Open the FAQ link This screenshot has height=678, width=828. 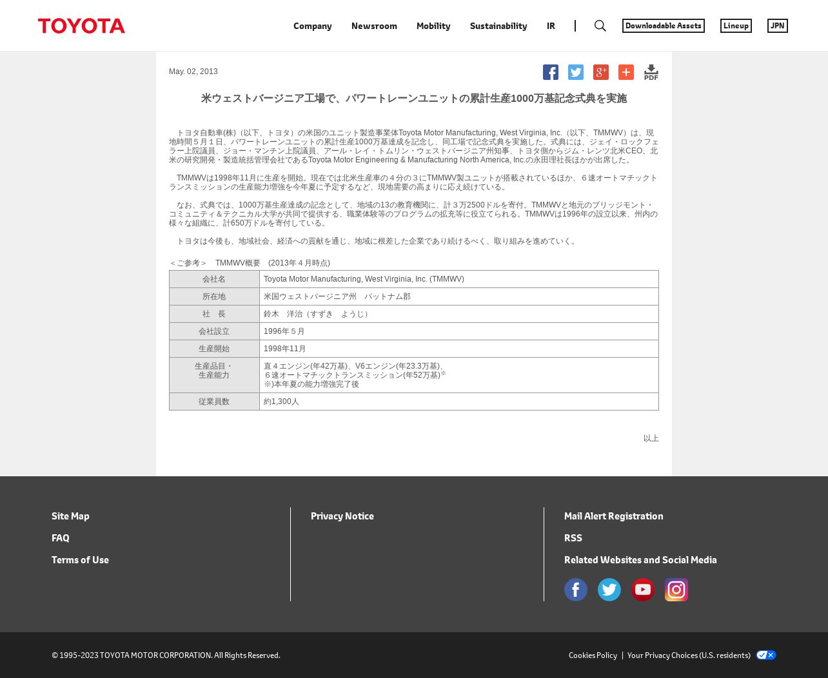[x=61, y=538]
